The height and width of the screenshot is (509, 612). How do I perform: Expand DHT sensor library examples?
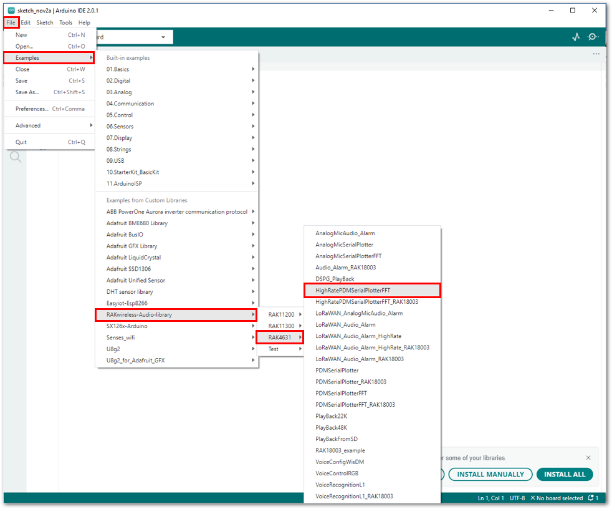tap(177, 292)
